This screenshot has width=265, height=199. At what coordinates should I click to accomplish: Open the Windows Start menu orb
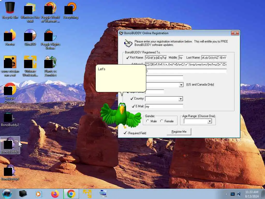7,194
